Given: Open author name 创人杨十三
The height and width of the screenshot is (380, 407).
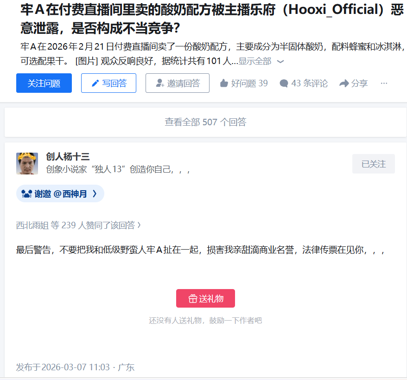Looking at the screenshot, I should [x=68, y=157].
